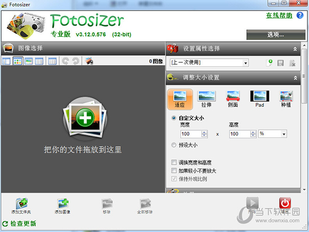
Task: Maximize the Fotosizer window
Action: [x=284, y=3]
